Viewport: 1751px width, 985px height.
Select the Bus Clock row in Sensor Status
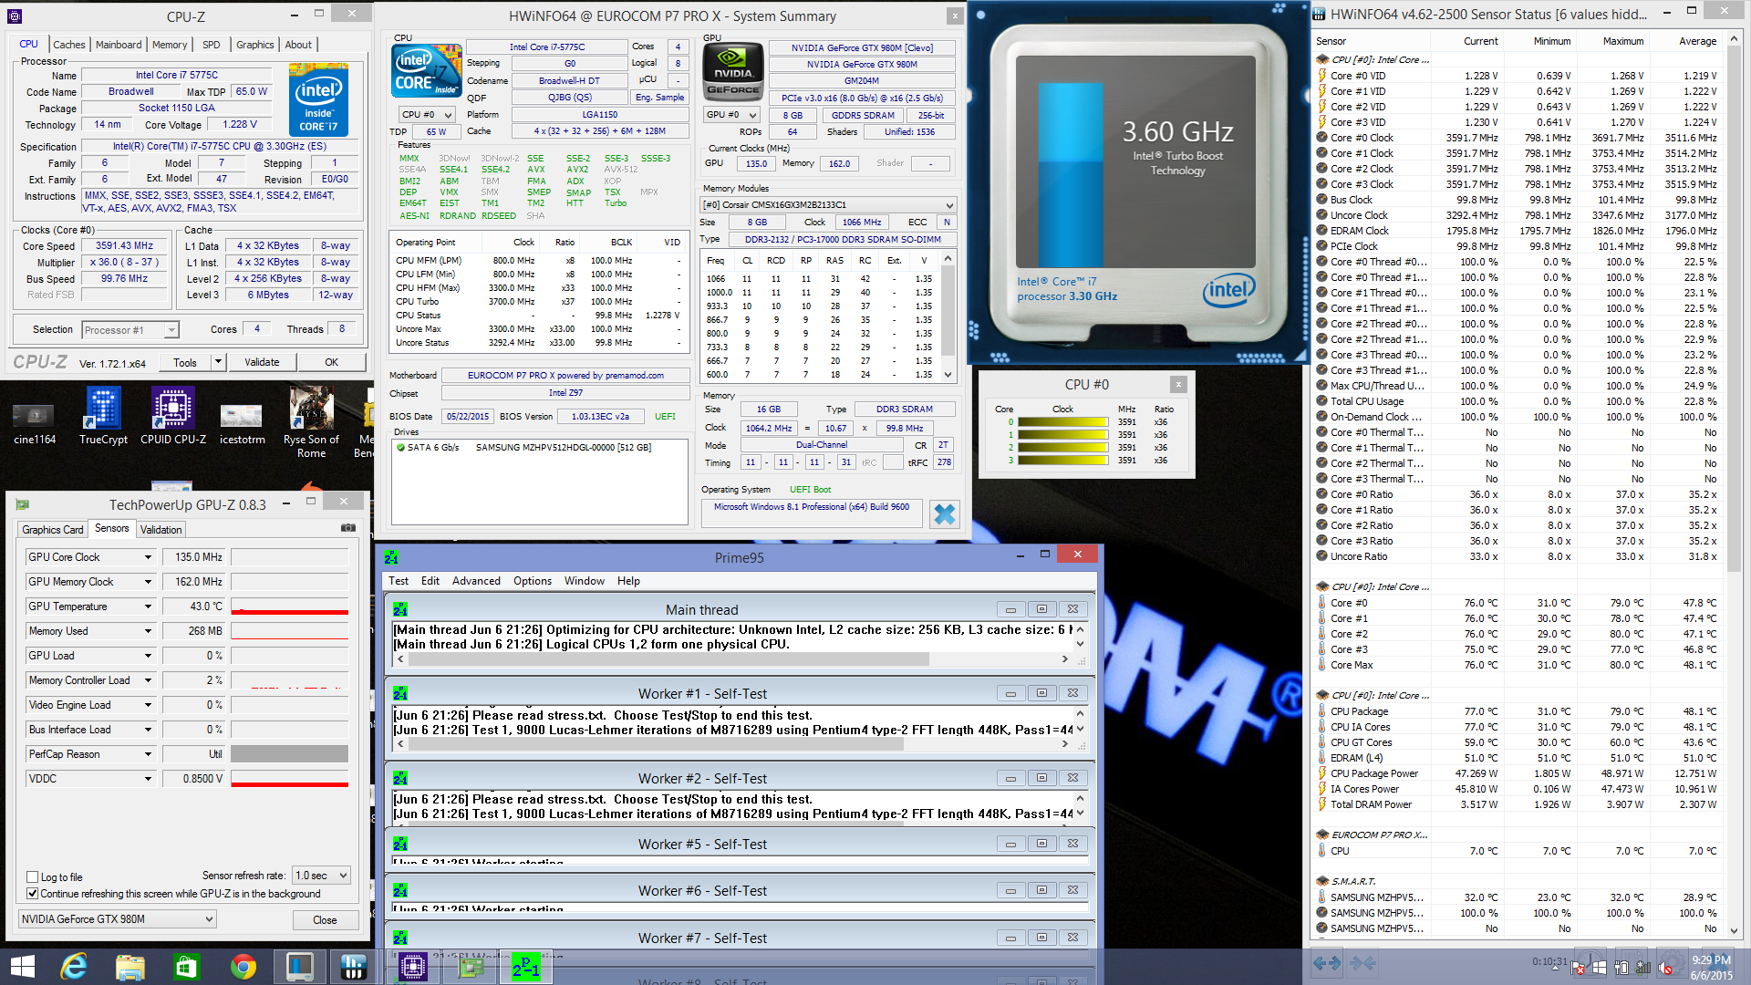[1518, 200]
